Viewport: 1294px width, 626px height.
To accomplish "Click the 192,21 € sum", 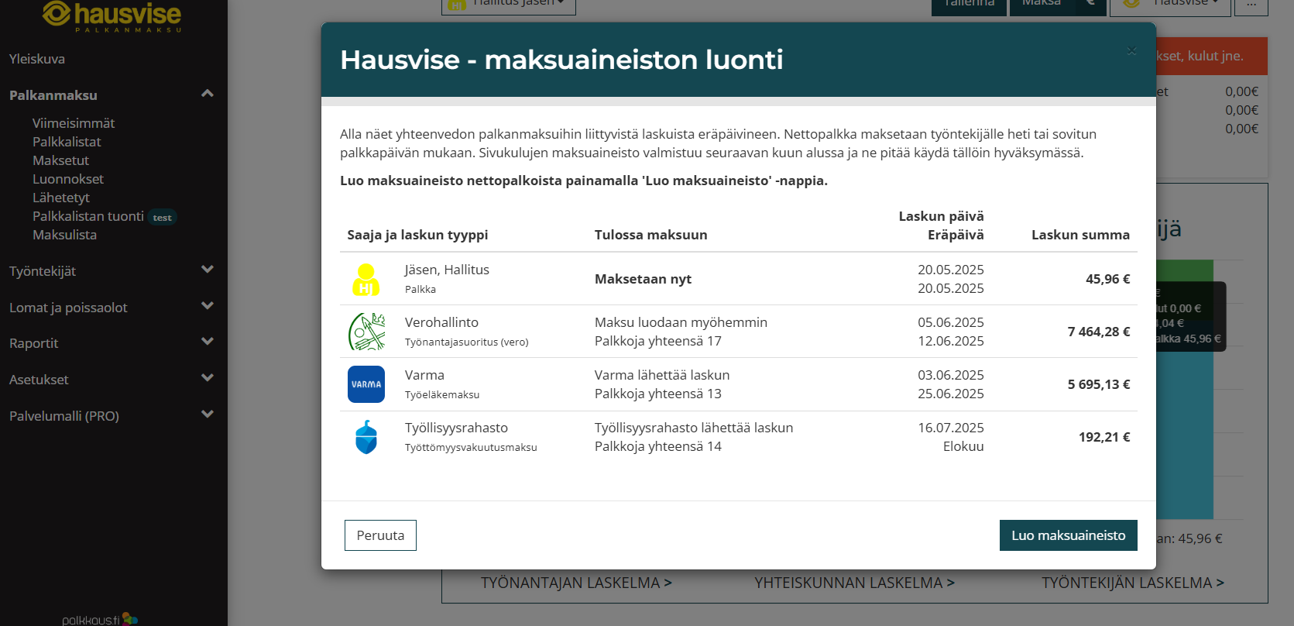I will coord(1104,437).
